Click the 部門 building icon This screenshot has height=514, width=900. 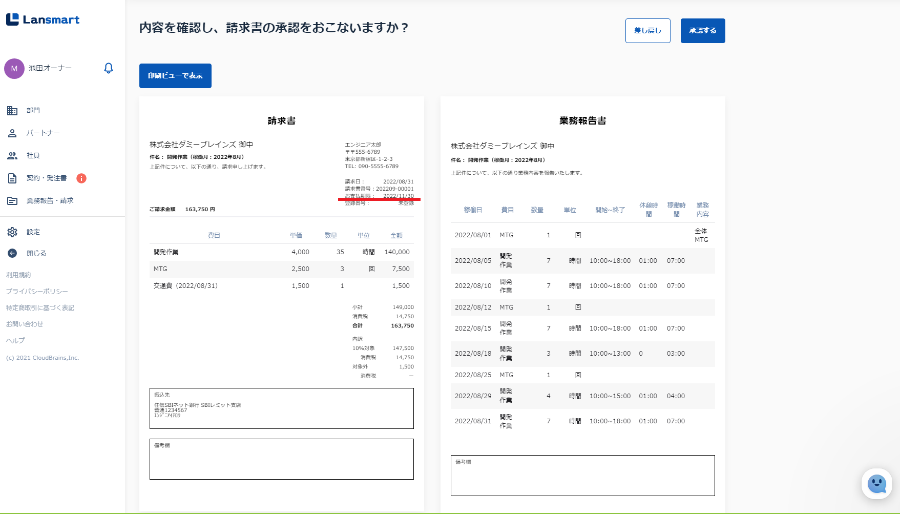point(12,111)
